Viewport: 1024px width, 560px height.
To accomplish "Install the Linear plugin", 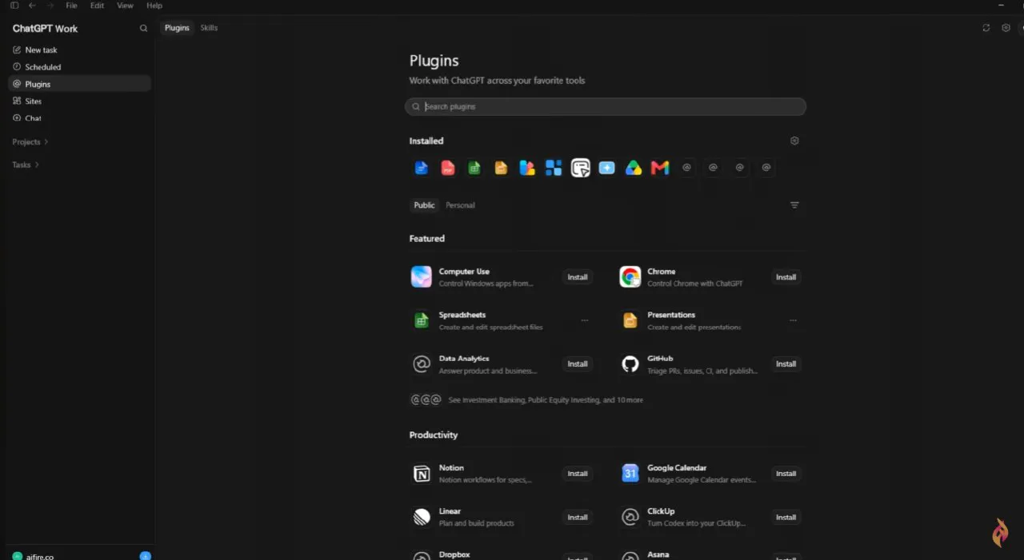I will [578, 518].
